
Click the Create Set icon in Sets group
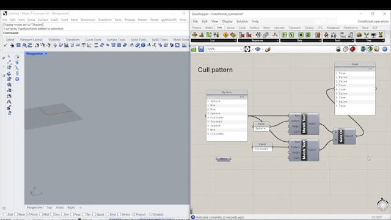[x=284, y=35]
